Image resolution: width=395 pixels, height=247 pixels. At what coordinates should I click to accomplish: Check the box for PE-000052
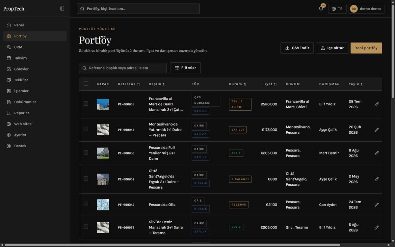(x=86, y=178)
